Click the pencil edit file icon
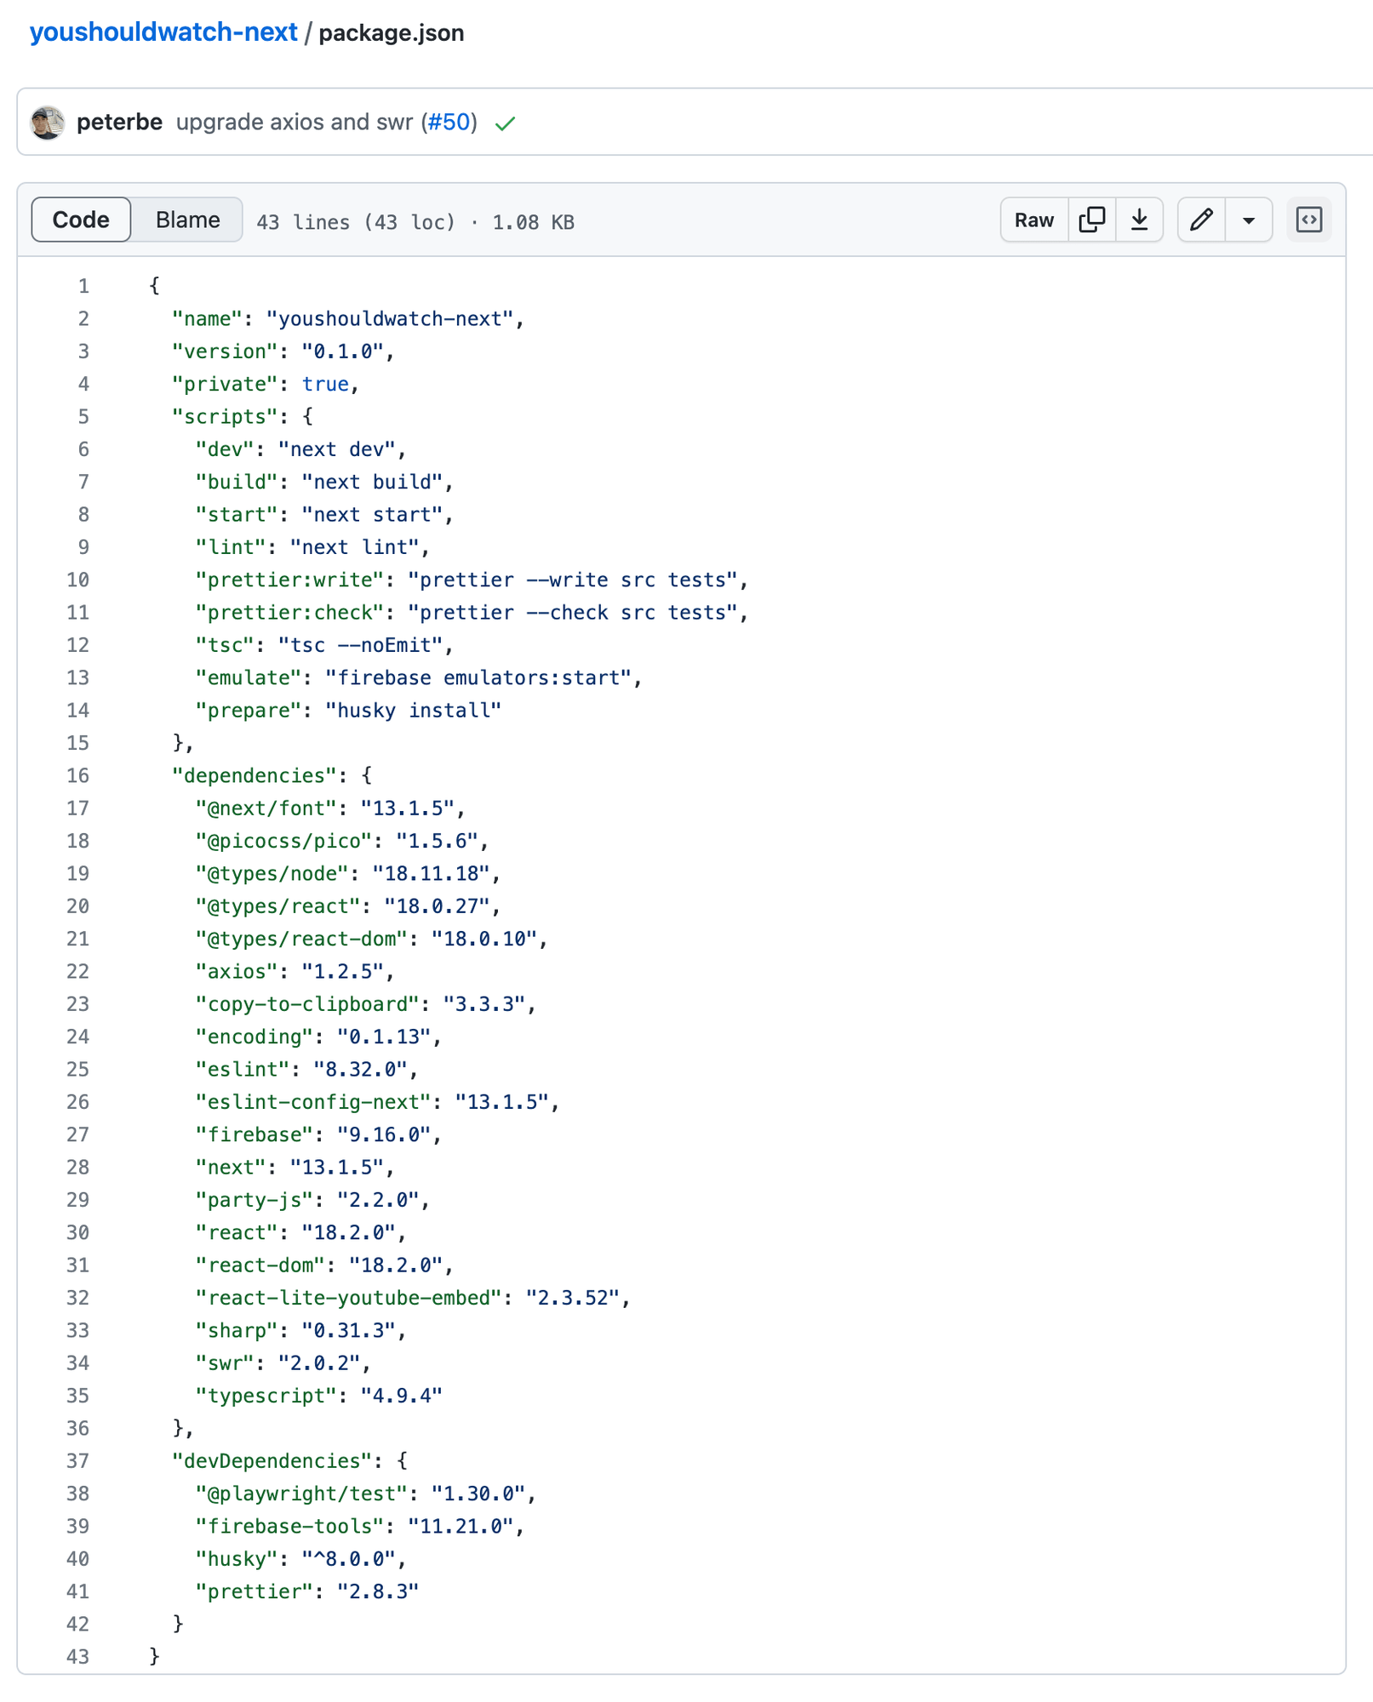The height and width of the screenshot is (1702, 1373). [1201, 220]
